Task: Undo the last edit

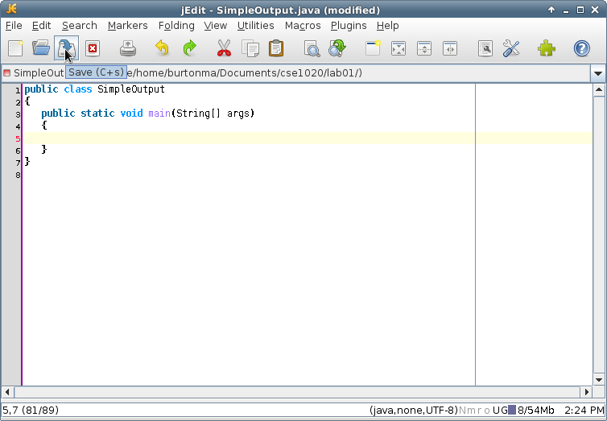Action: click(x=162, y=48)
